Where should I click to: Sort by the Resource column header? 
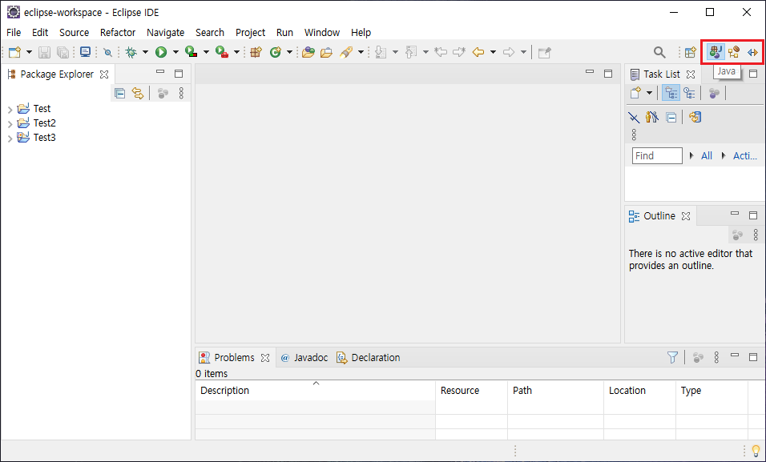471,390
